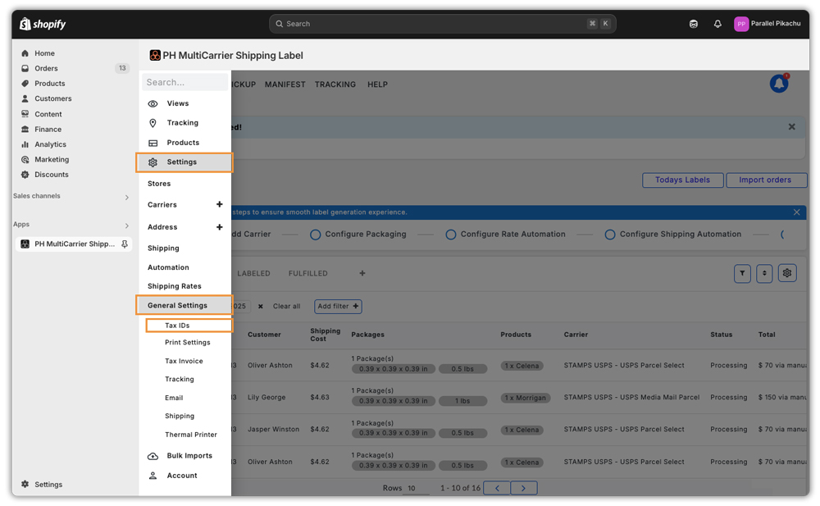The height and width of the screenshot is (506, 820).
Task: Click the Products card icon in app menu
Action: click(153, 143)
